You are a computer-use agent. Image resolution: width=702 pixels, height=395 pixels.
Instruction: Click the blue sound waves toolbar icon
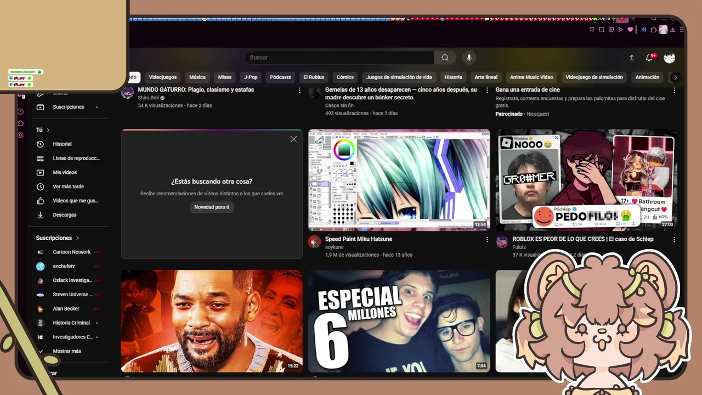(644, 30)
